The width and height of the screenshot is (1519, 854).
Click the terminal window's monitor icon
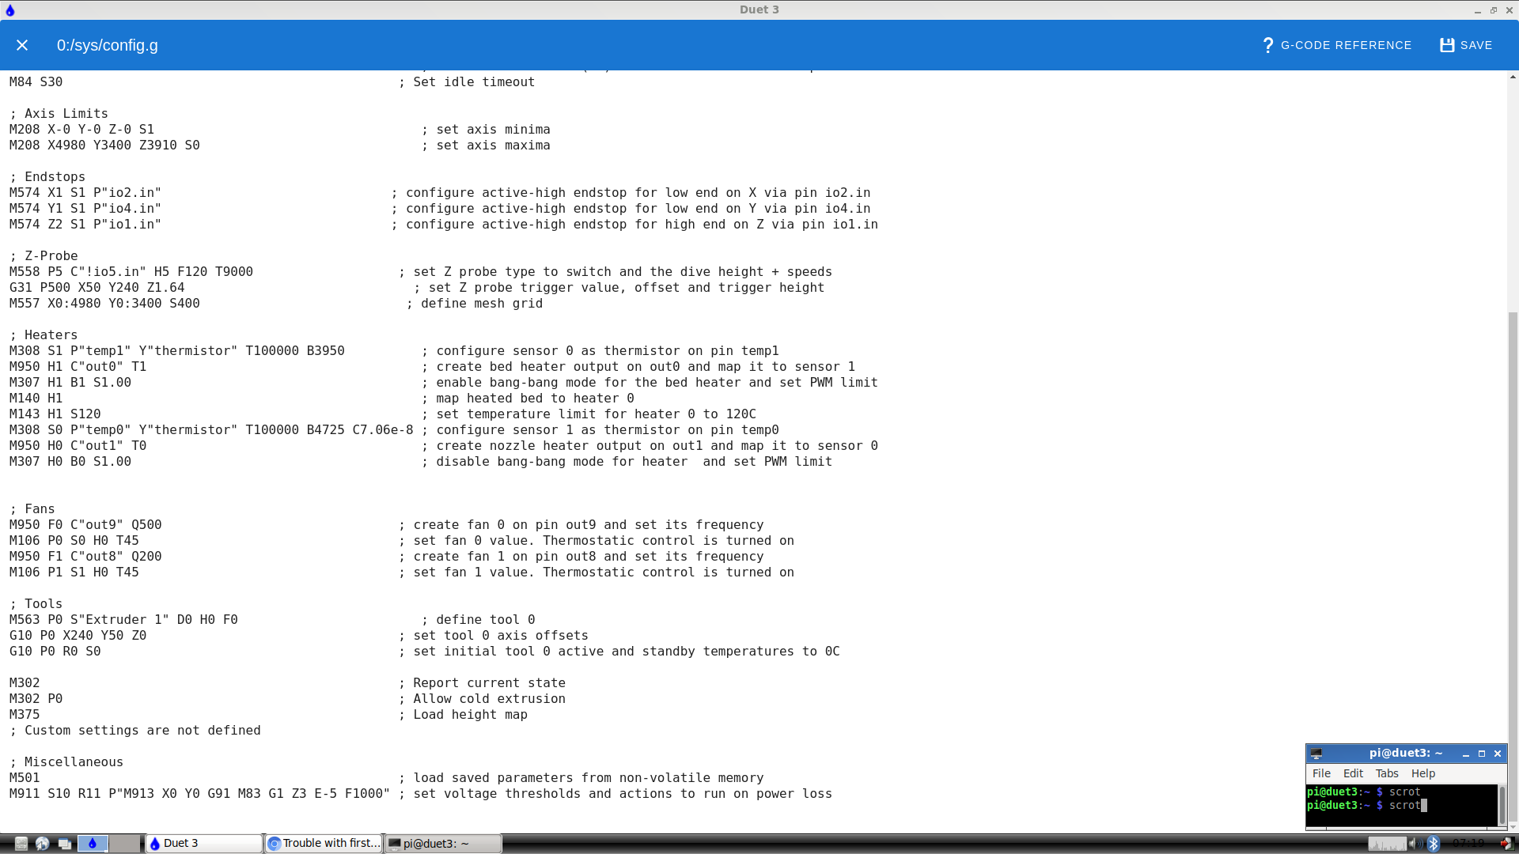point(1316,754)
